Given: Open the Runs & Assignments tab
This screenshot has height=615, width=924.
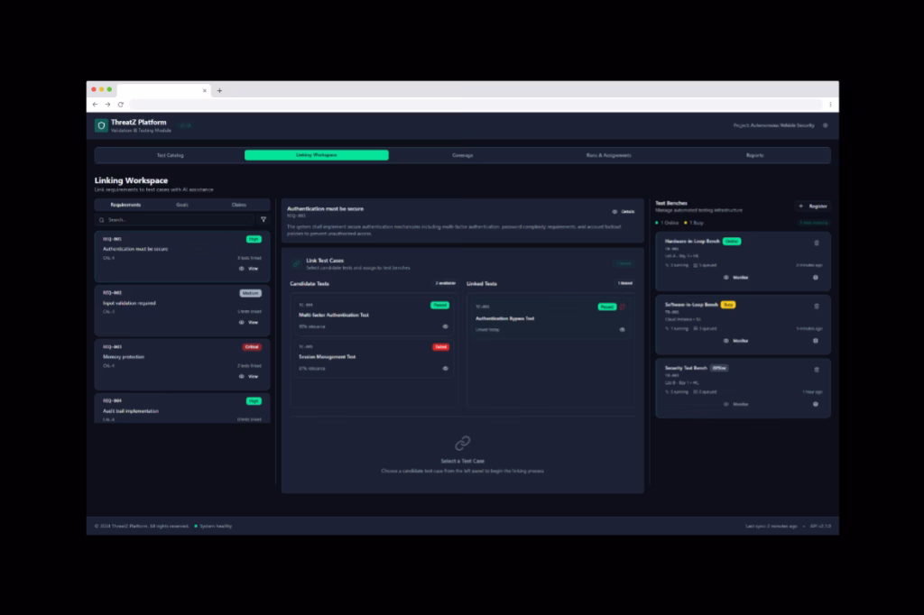Looking at the screenshot, I should pos(608,155).
